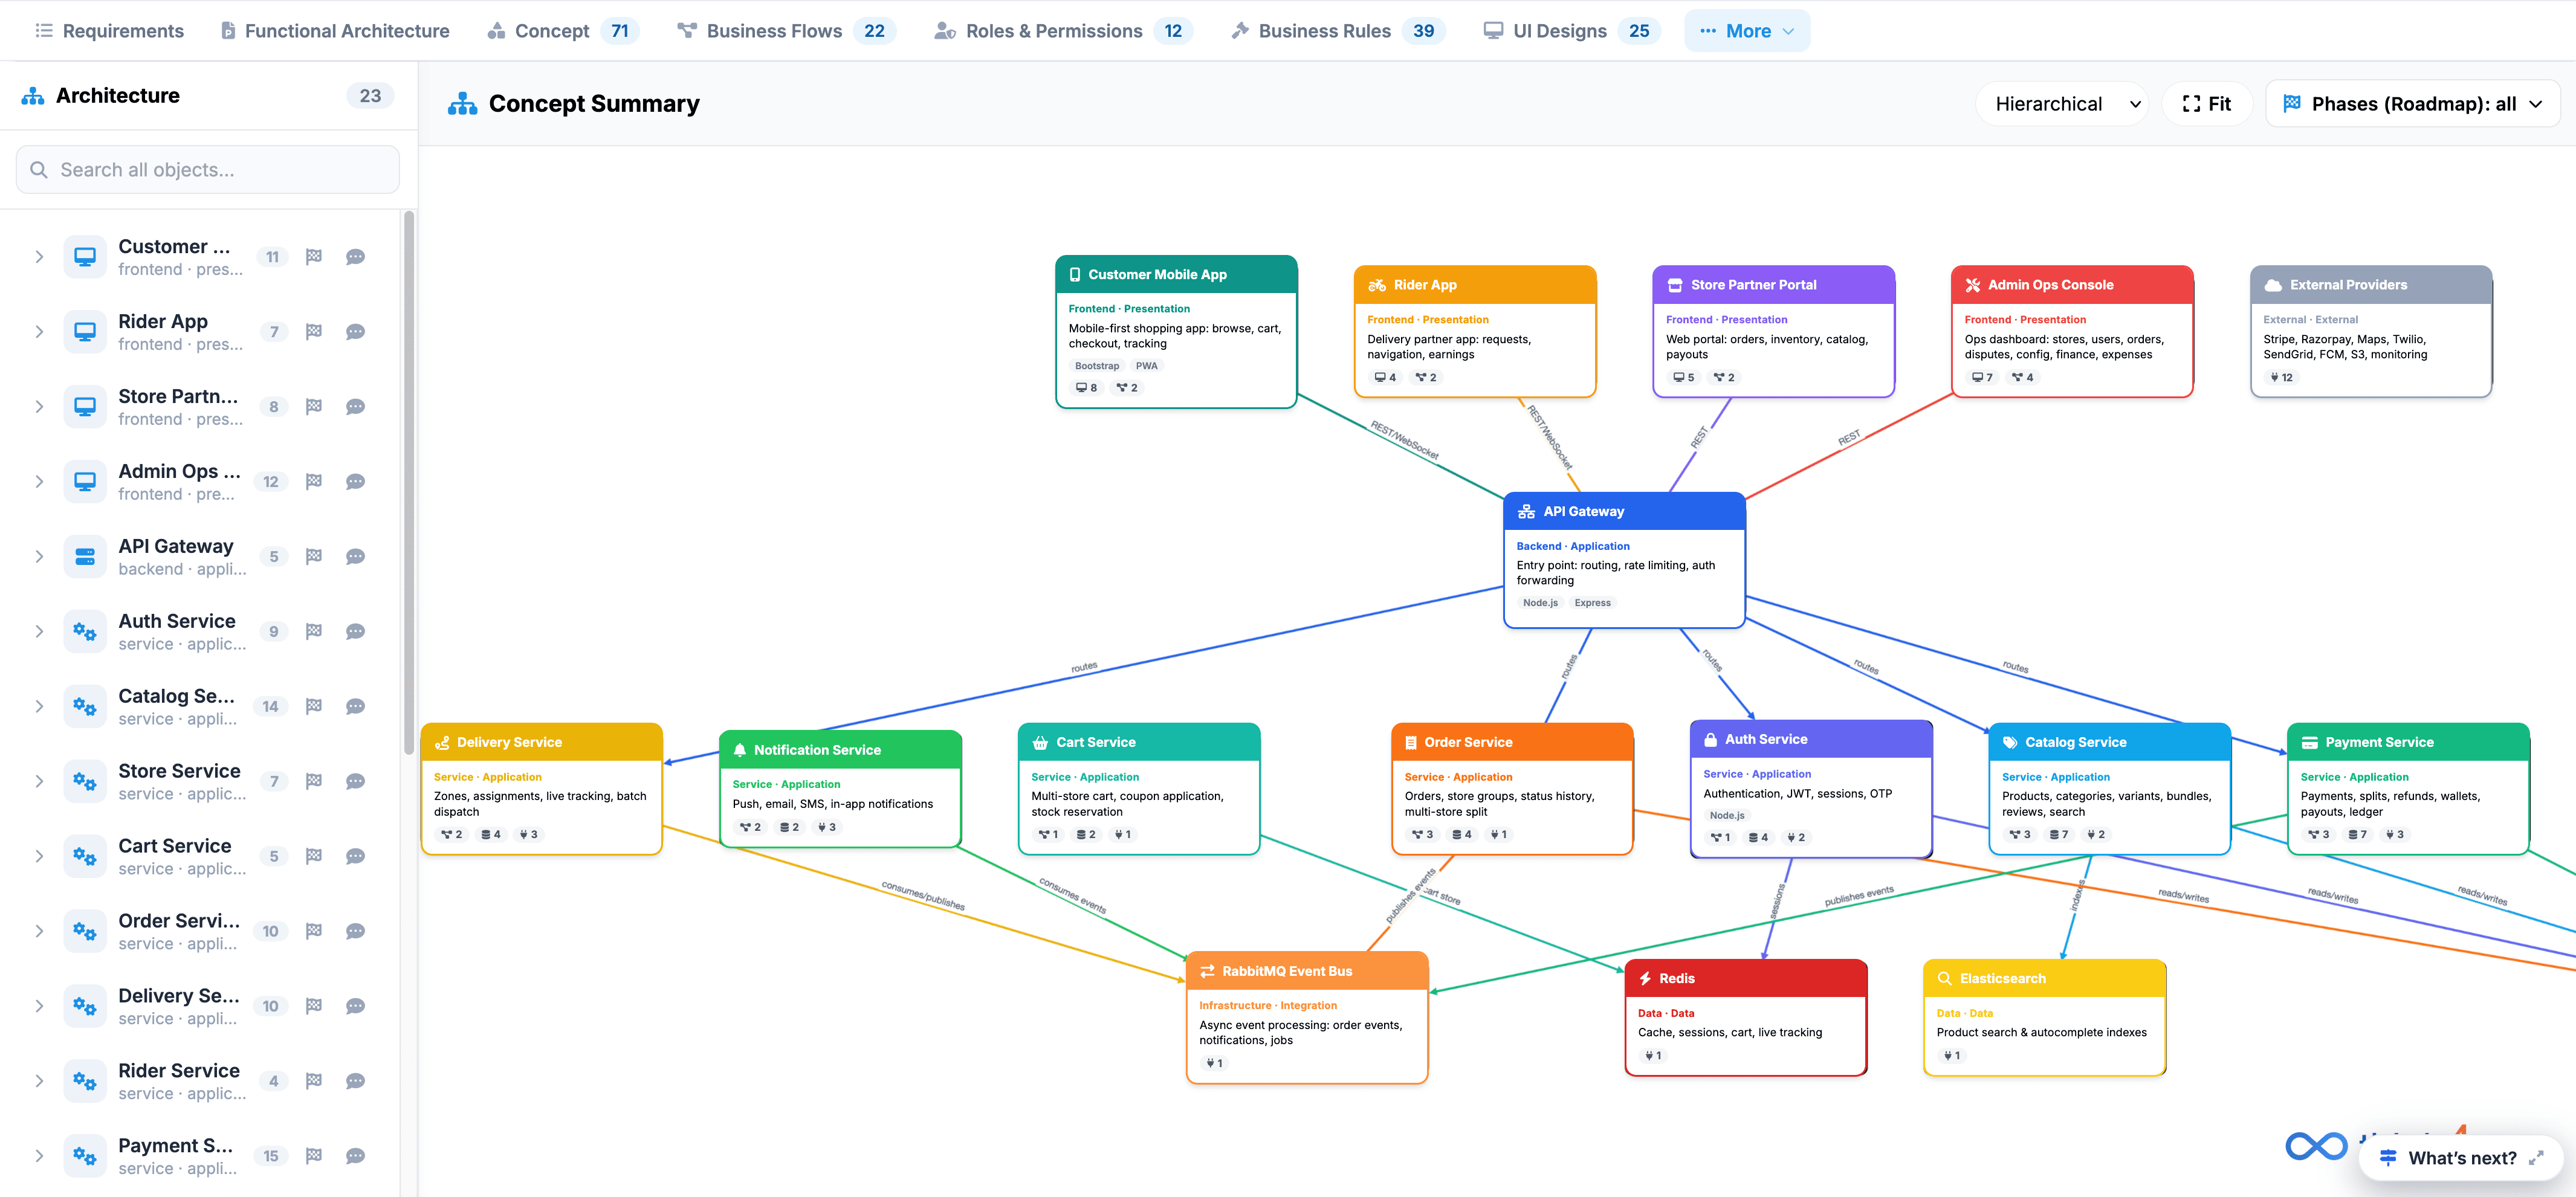Open comments icon for Store Service row
Image resolution: width=2576 pixels, height=1197 pixels.
pos(355,782)
